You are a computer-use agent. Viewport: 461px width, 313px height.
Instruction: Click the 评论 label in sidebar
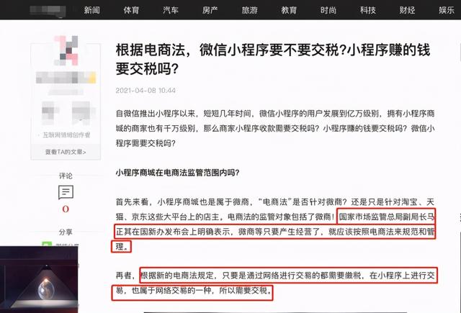click(66, 176)
